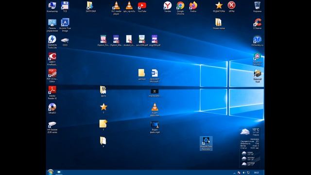
Task: Launch Firefox browser
Action: point(193,7)
